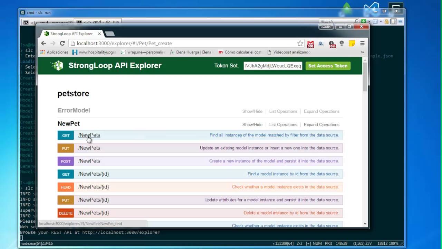
Task: Toggle the ErrorModel section heading
Action: point(74,110)
